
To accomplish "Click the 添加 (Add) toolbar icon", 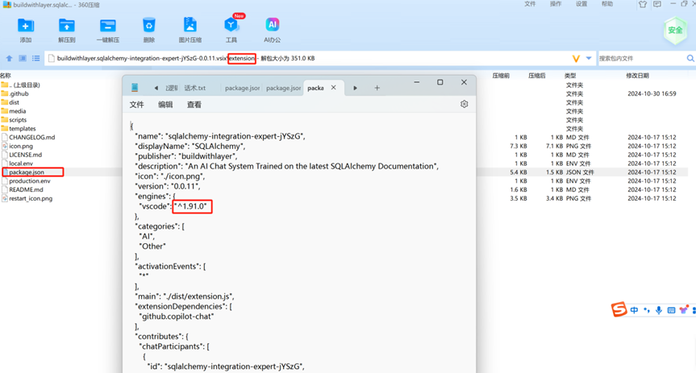I will click(26, 28).
